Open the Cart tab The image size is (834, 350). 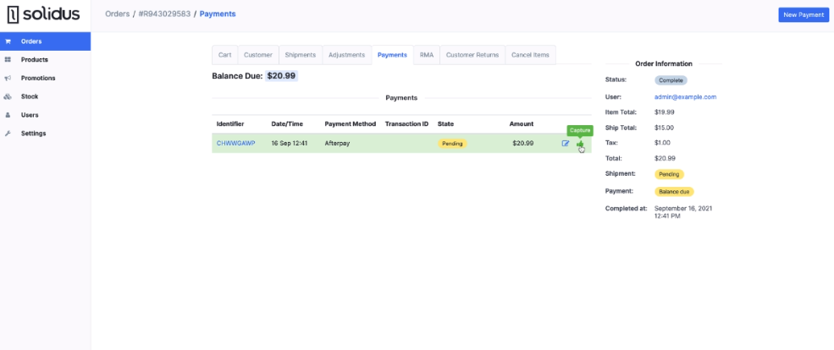[x=224, y=55]
